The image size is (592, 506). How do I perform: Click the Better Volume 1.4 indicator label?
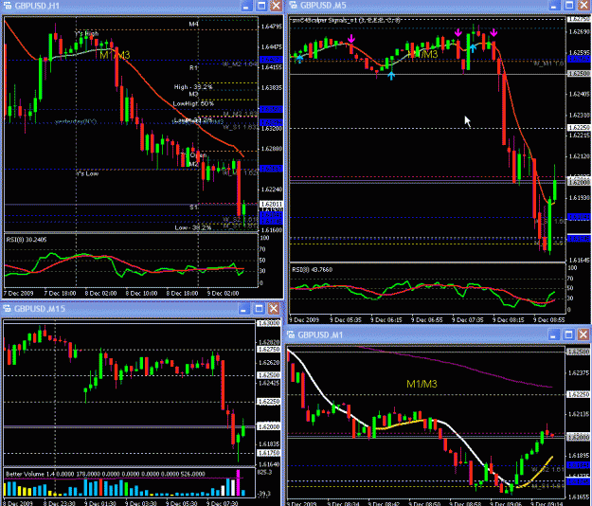[x=106, y=474]
